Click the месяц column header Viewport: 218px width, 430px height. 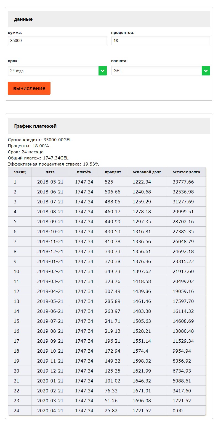[x=20, y=172]
